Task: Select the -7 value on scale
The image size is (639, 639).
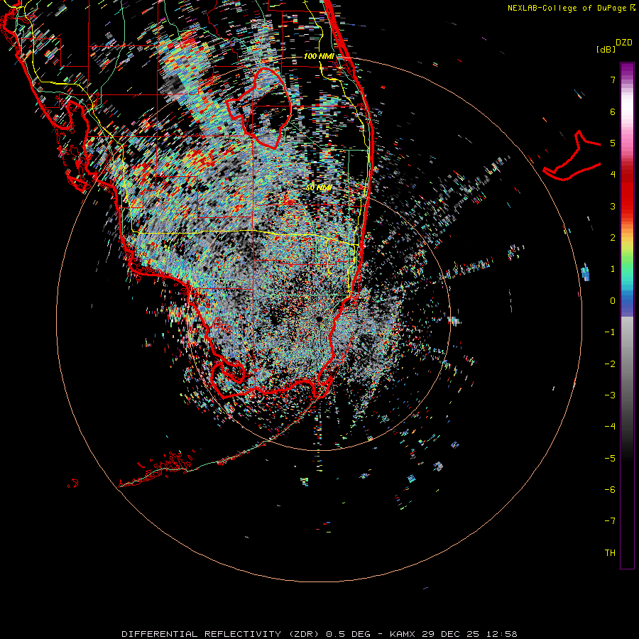Action: [610, 521]
